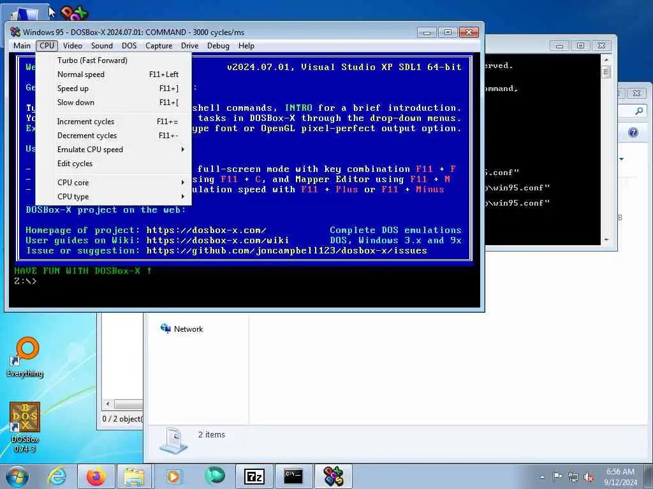Open 7-Zip from the taskbar
Image resolution: width=653 pixels, height=489 pixels.
point(254,476)
